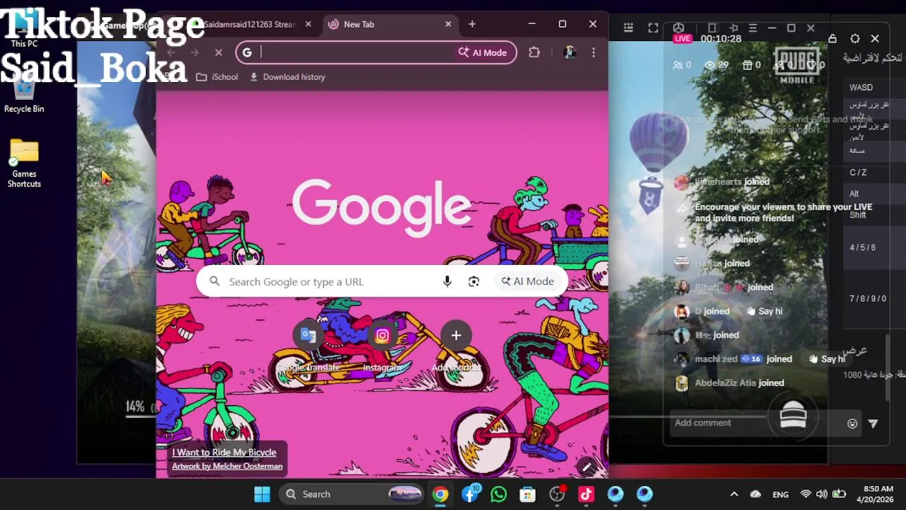Click the ENG language indicator
Viewport: 906px width, 510px height.
(x=781, y=494)
